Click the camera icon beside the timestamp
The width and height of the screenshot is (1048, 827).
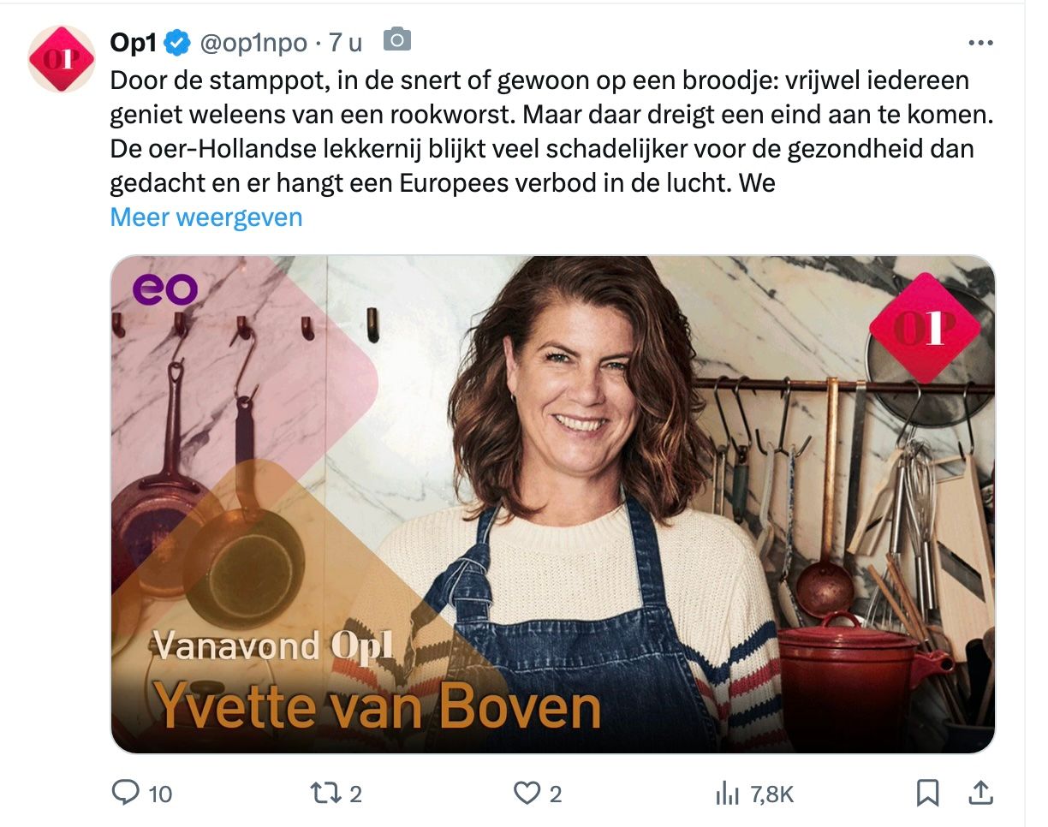point(397,39)
